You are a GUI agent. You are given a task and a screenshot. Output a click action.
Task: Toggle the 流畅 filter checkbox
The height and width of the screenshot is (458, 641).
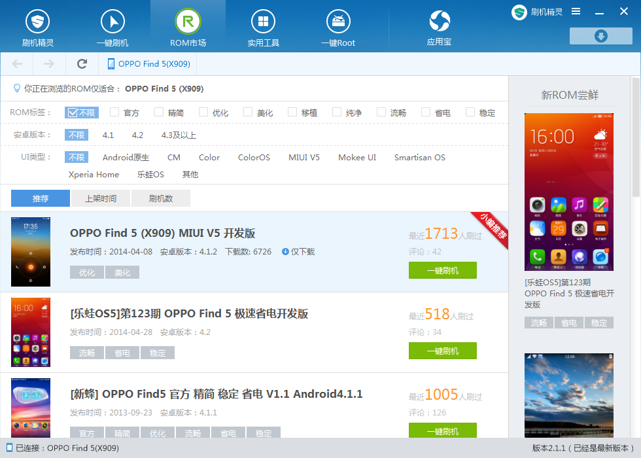pyautogui.click(x=381, y=112)
